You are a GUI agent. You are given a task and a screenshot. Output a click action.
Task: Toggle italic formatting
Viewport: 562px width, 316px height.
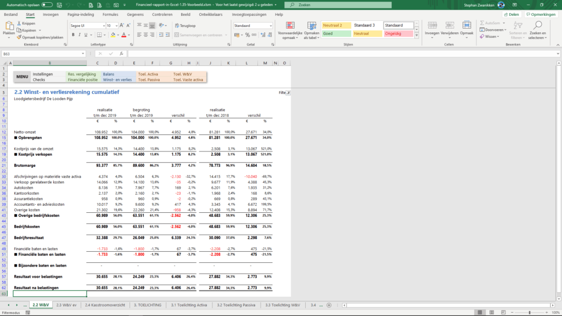tap(80, 35)
